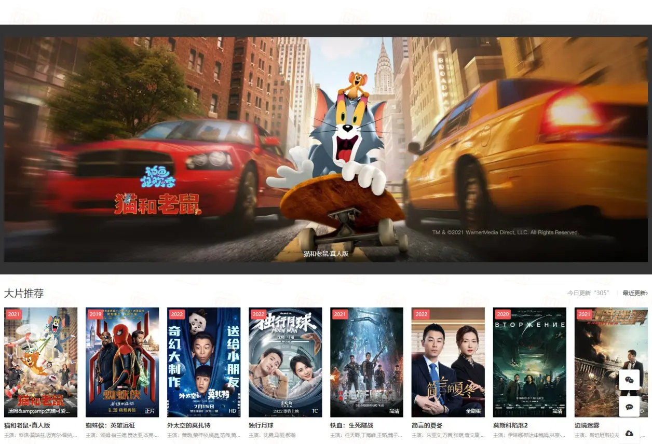Click the 今日更新 "305" text
Image resolution: width=652 pixels, height=444 pixels.
tap(588, 293)
